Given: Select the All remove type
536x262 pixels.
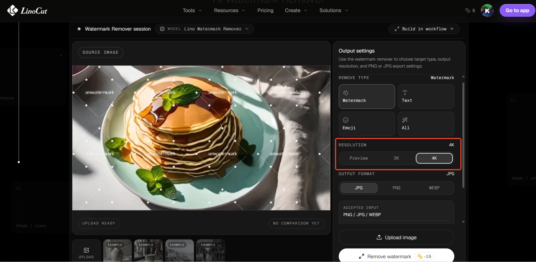Looking at the screenshot, I should 426,124.
